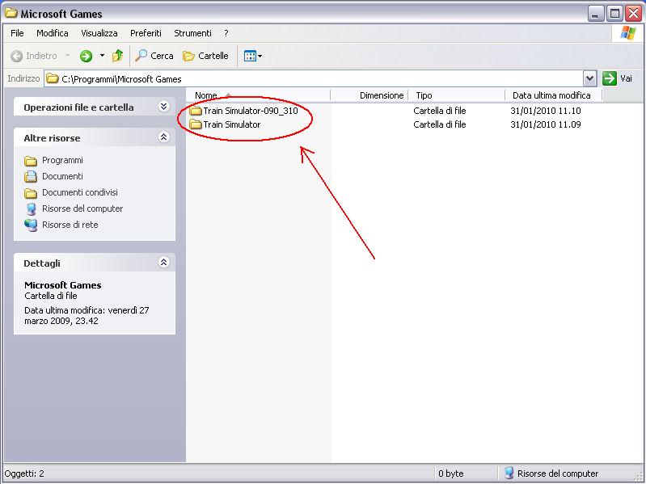Select the Train Simulator-090_310 folder name
Screen dimensions: 646x484
click(251, 111)
